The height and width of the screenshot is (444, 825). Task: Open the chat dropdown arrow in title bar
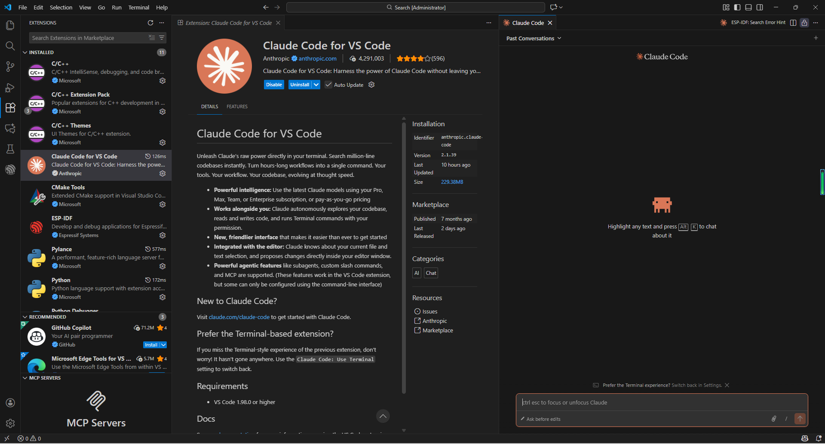[561, 7]
